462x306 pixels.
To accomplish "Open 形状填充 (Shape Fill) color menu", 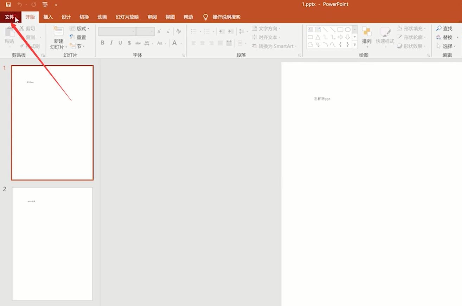I will pos(411,28).
